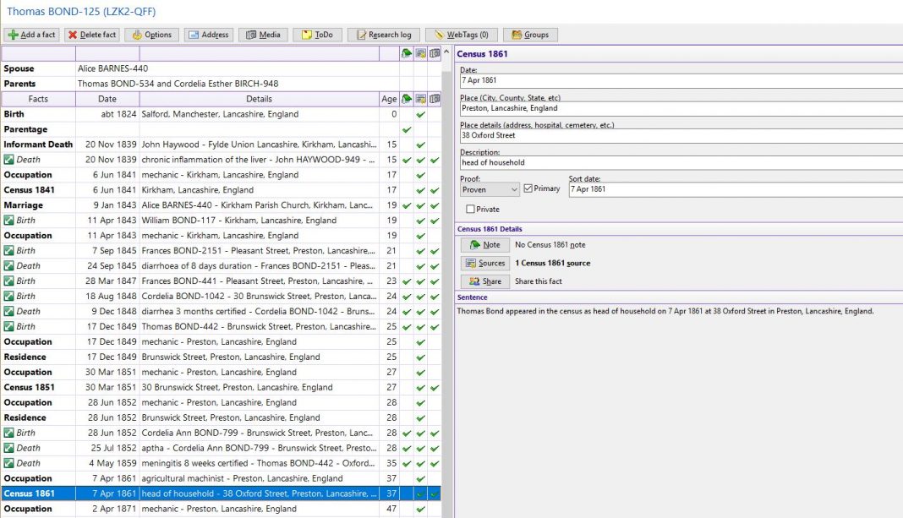Click the family-link icon beside Birth 7 Sep 1845
Screen dimensions: 903x518
coord(8,250)
